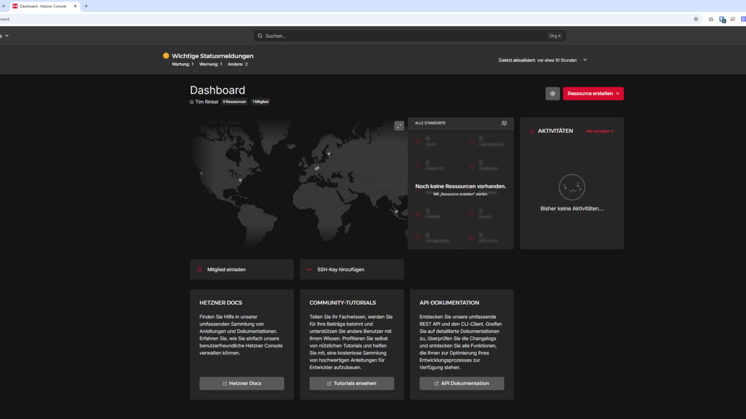Click the Zuletzt aktualisiert timestamp text
Screen dimensions: 746x419
point(537,60)
